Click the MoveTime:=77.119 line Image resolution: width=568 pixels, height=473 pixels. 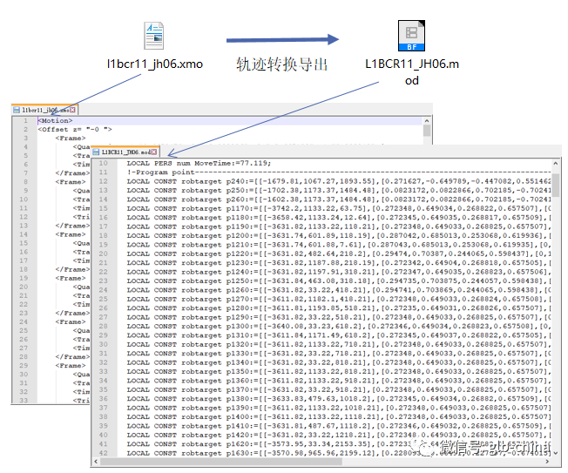pyautogui.click(x=199, y=164)
